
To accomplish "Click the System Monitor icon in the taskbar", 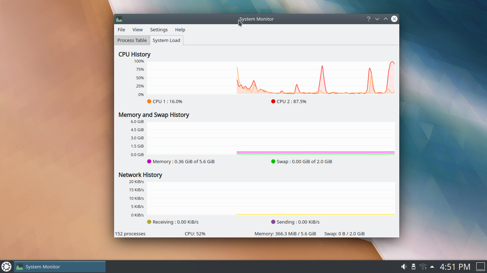I will [20, 266].
